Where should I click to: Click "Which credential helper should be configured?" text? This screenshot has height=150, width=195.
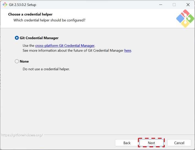pos(49,20)
